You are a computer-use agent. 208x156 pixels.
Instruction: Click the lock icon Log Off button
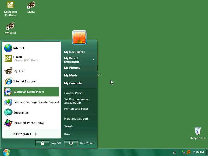coord(42,143)
